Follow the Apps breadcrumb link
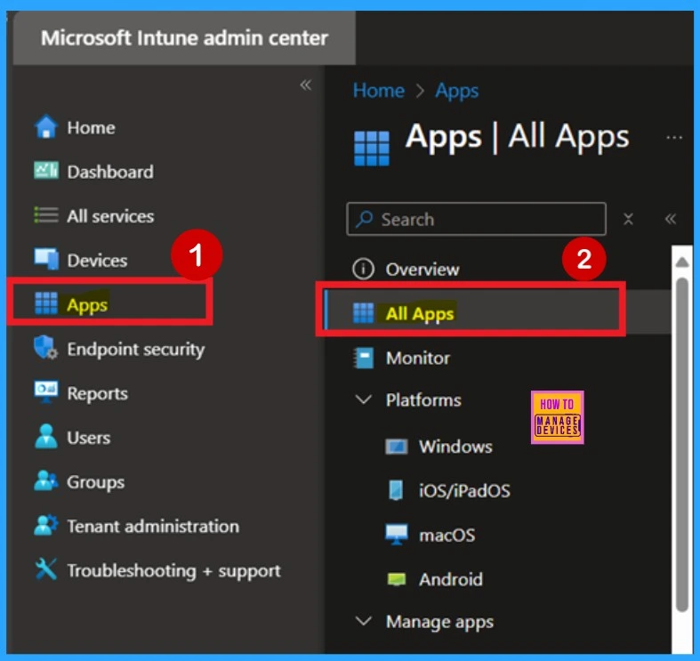Image resolution: width=700 pixels, height=661 pixels. (x=456, y=91)
